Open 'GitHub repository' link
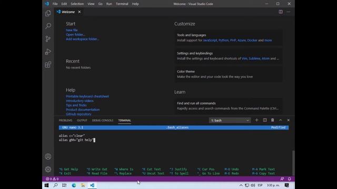 [78, 114]
